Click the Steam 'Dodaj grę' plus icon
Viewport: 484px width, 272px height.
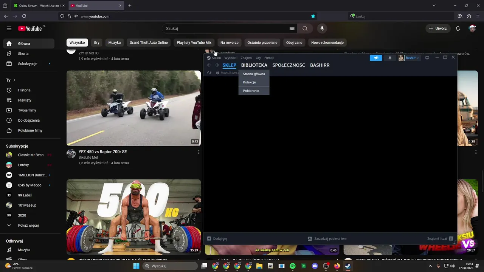pyautogui.click(x=209, y=238)
